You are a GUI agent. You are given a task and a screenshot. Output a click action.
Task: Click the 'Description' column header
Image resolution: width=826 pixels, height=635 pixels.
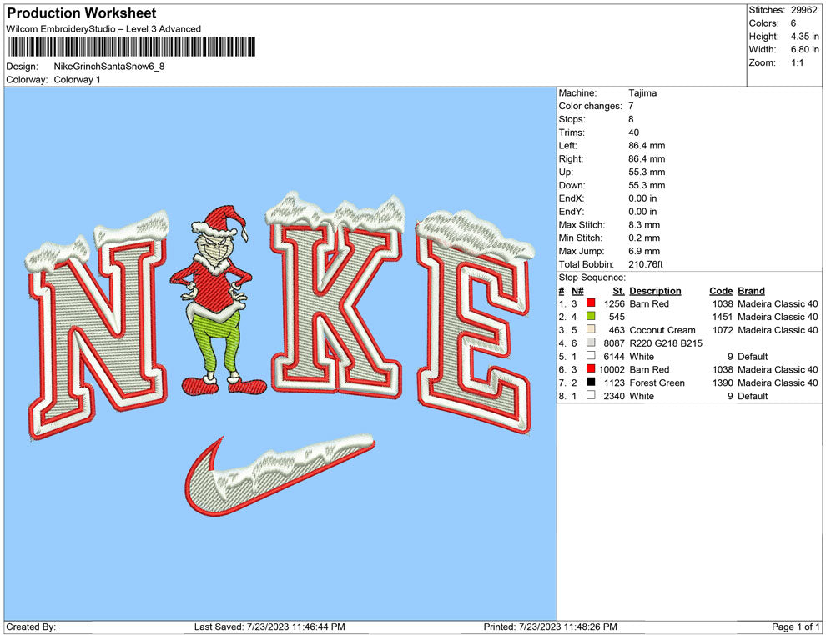click(655, 290)
